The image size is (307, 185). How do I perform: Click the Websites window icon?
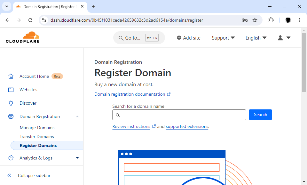11,90
